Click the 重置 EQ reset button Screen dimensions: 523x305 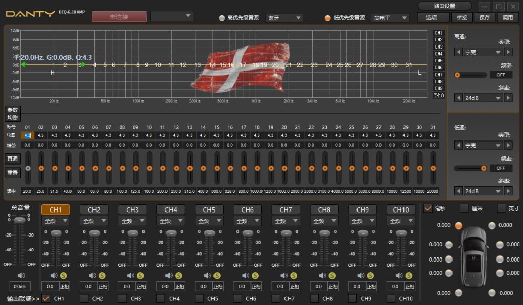click(x=13, y=173)
